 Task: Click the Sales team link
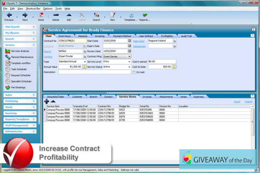pyautogui.click(x=139, y=41)
